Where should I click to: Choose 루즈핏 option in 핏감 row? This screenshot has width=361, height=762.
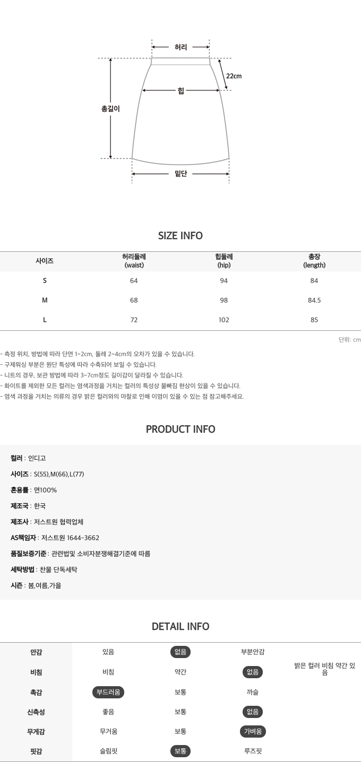tap(253, 751)
